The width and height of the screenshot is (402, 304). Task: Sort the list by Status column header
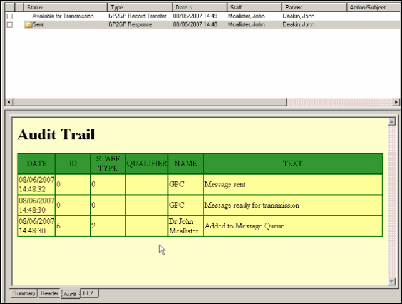coord(66,7)
